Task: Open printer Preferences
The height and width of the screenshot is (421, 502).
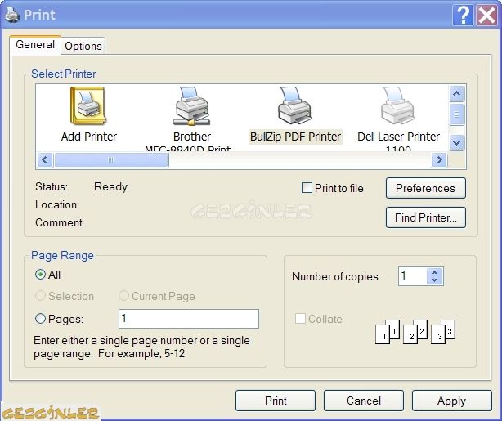Action: [425, 188]
